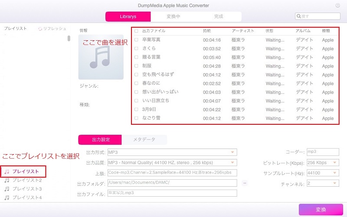Check the box for なごり雪

pyautogui.click(x=136, y=118)
